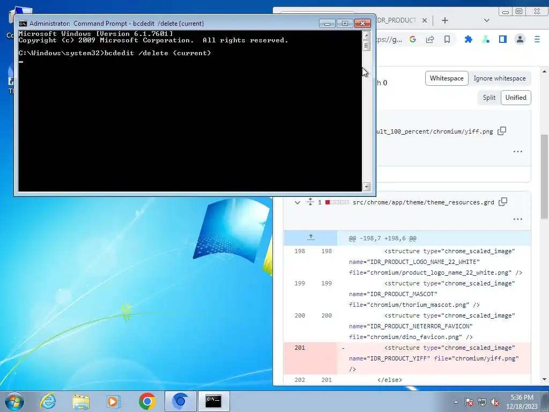Click the hunk header @@ -198,7 +198,6 @@
Viewport: 549px width, 412px height.
382,238
